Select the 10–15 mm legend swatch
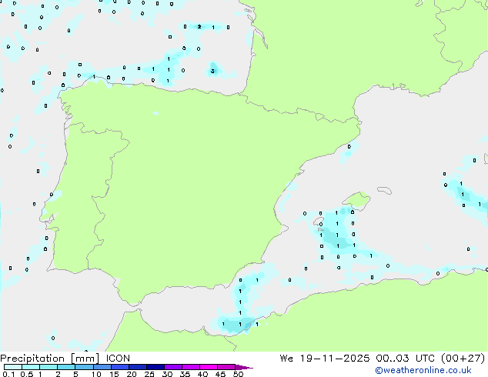The height and width of the screenshot is (377, 488). pyautogui.click(x=102, y=367)
